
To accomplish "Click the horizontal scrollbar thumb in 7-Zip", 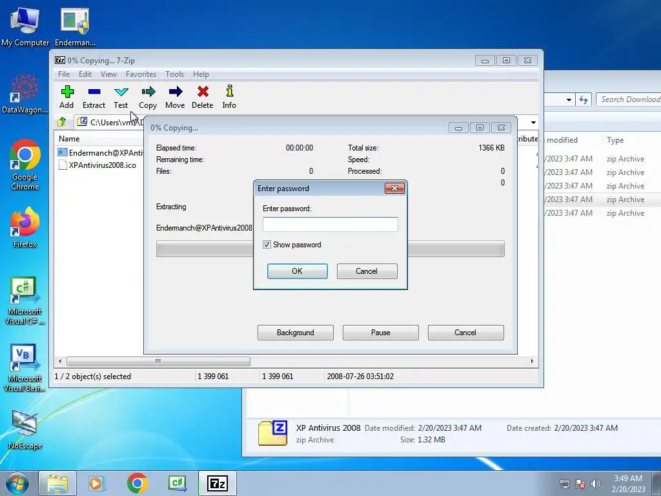I will pos(158,362).
